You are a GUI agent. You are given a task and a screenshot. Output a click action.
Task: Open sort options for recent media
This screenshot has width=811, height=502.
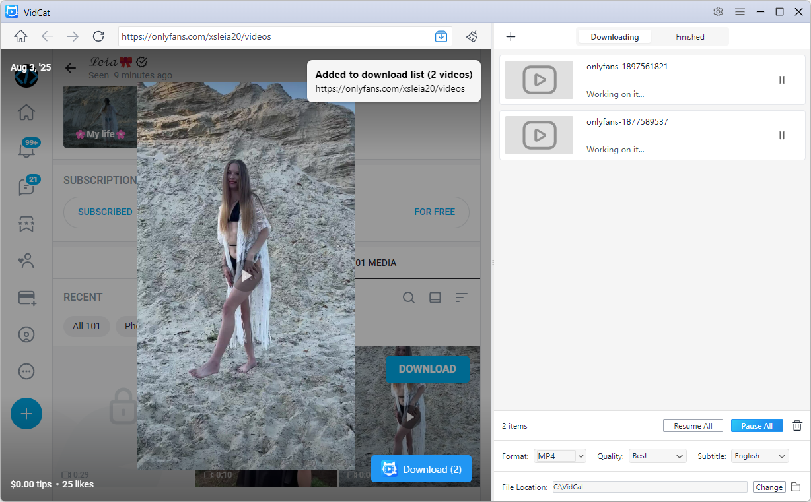[x=461, y=298]
